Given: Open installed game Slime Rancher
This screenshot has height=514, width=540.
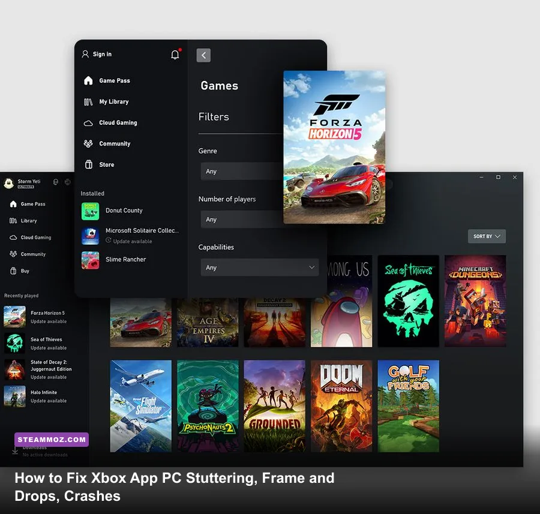Looking at the screenshot, I should tap(113, 260).
